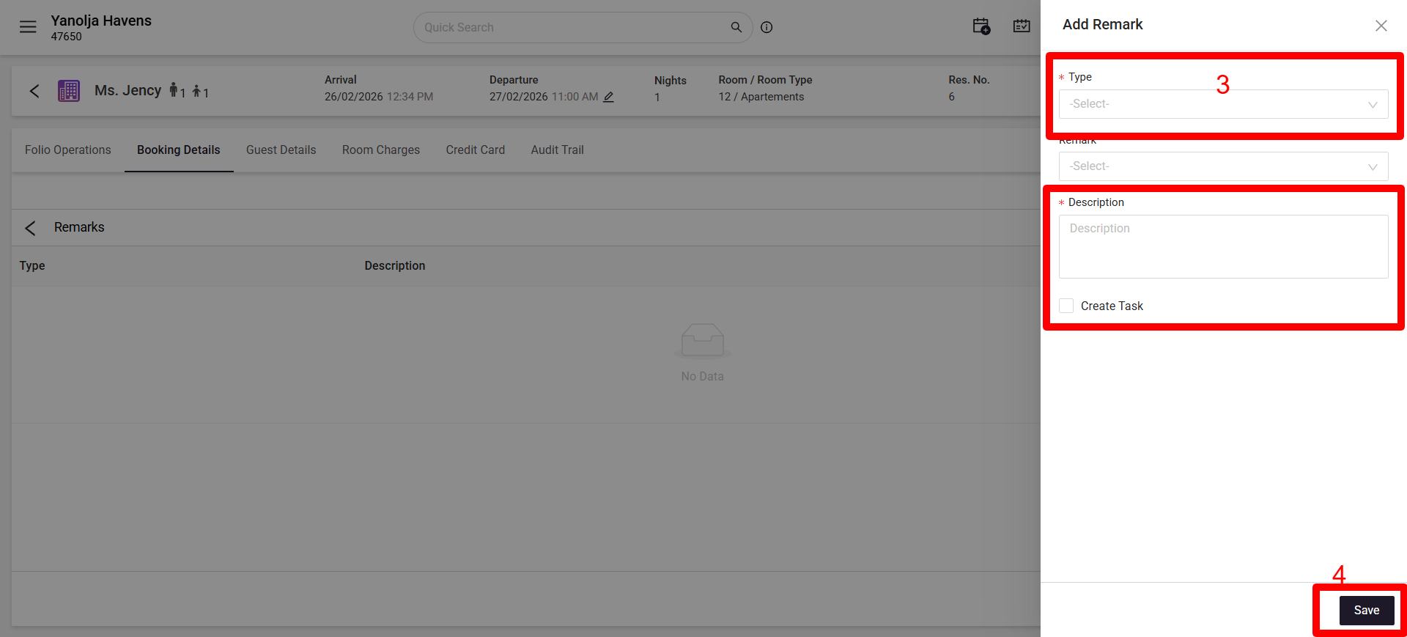
Task: View the Audit Trail tab
Action: [558, 150]
